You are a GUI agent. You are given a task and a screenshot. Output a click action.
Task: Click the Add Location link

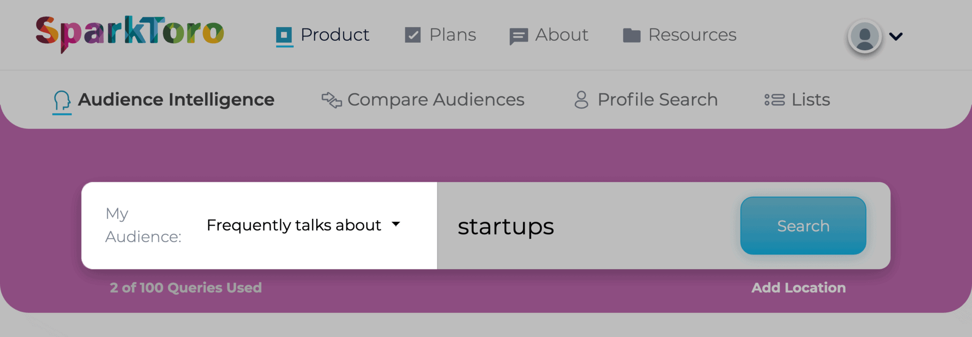798,287
